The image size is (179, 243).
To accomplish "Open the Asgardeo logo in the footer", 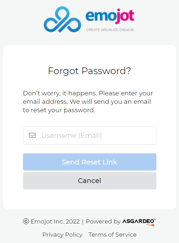I will pyautogui.click(x=139, y=222).
